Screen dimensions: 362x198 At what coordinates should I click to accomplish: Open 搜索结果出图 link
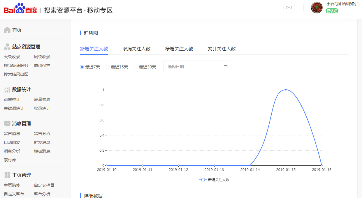(x=16, y=74)
